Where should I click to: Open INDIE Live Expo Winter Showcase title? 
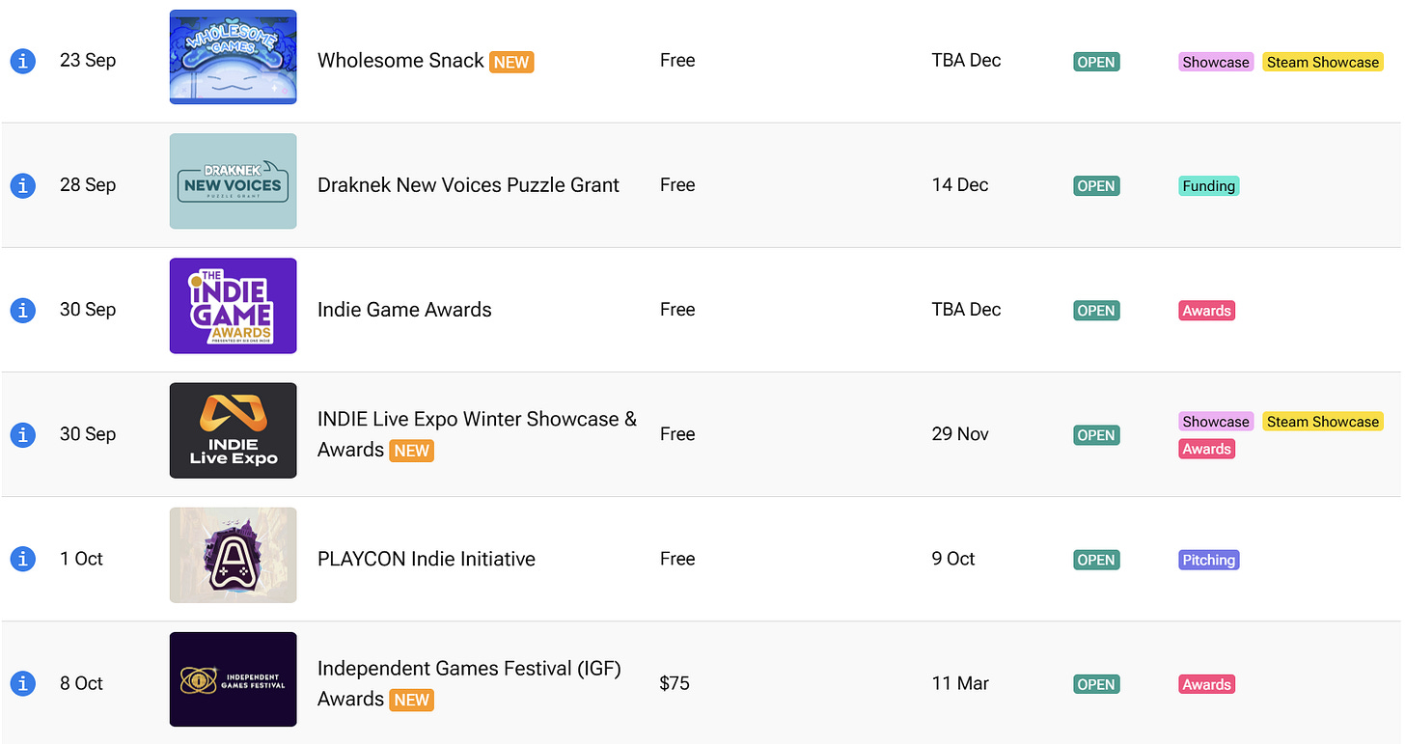[x=477, y=434]
